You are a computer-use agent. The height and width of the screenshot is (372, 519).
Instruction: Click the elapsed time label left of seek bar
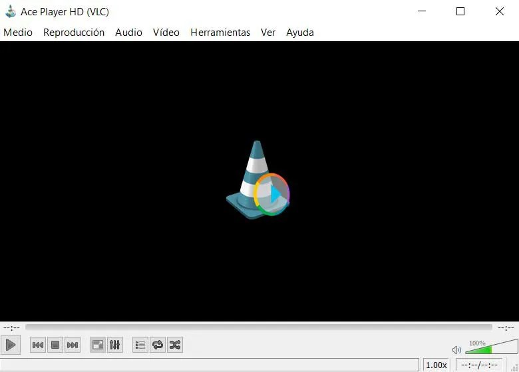point(11,327)
